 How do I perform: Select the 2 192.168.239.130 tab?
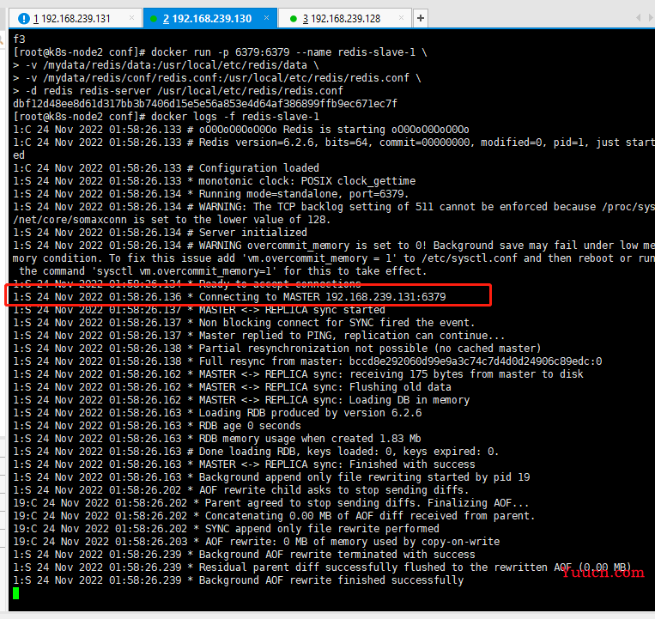coord(211,18)
